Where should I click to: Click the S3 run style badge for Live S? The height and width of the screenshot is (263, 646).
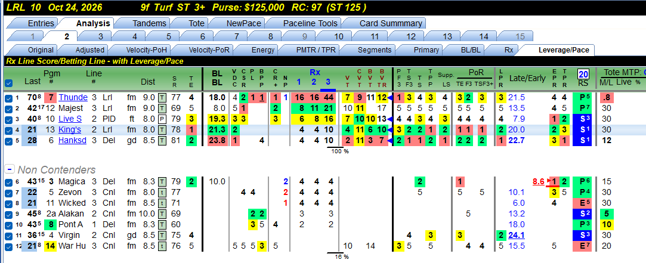click(x=583, y=119)
